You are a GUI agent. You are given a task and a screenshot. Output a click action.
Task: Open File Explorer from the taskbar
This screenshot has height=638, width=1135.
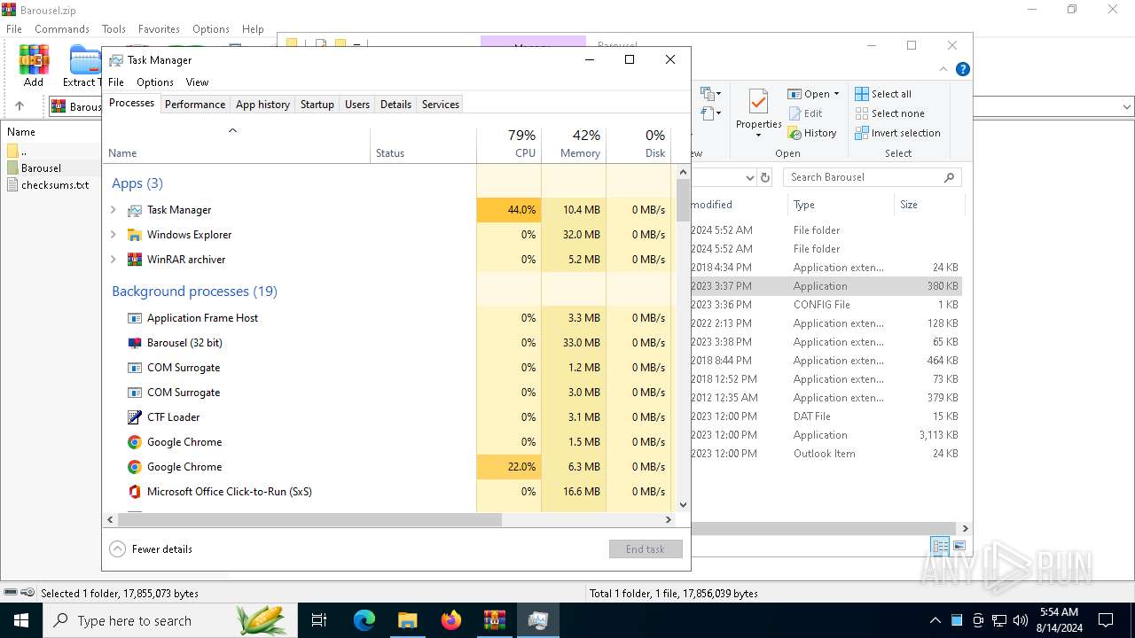[x=407, y=620]
